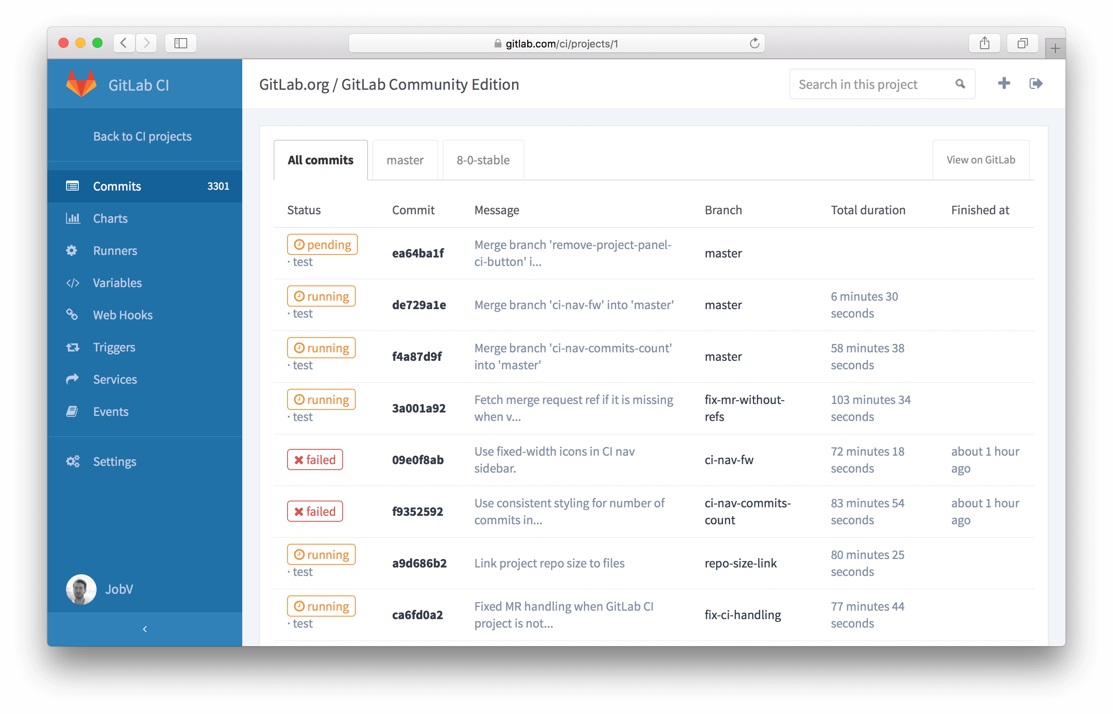This screenshot has width=1113, height=714.
Task: Click the GitLab fox logo icon
Action: click(x=81, y=83)
